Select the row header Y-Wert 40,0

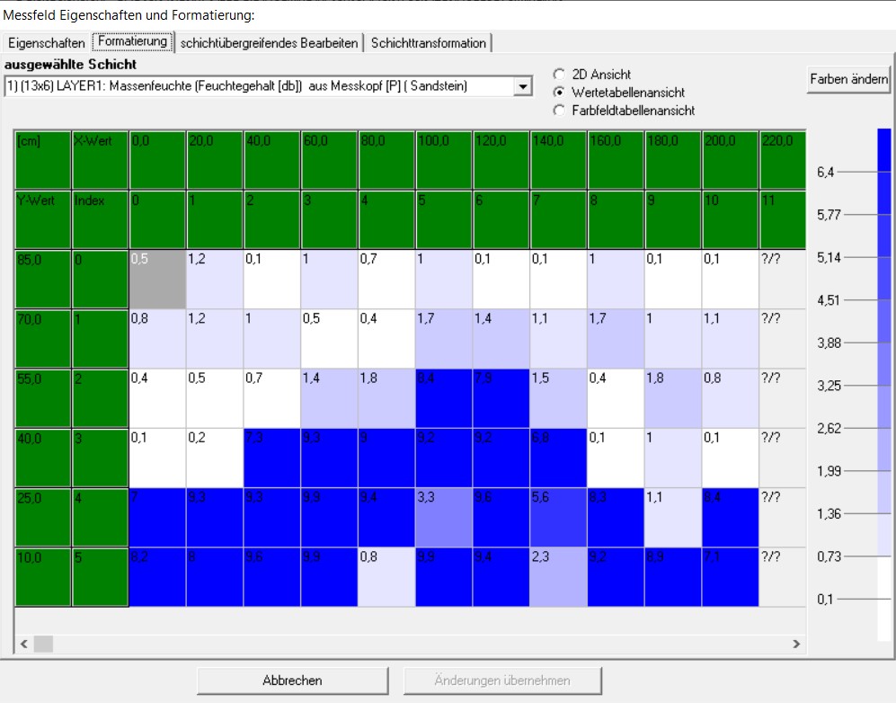(42, 458)
